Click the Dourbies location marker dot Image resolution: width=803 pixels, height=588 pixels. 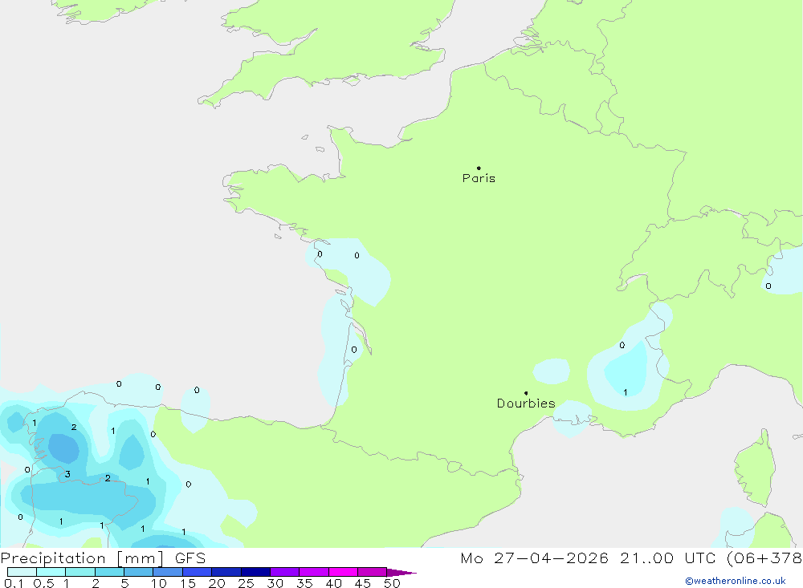526,393
